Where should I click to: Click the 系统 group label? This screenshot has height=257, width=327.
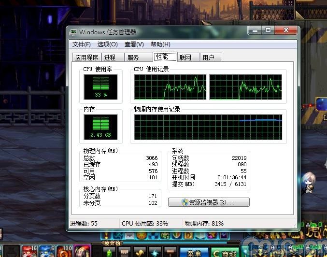tap(177, 151)
